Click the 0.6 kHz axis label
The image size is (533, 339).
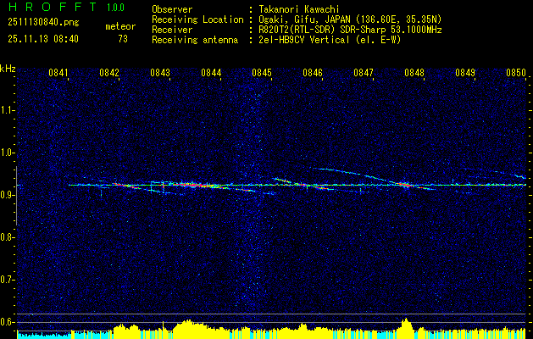pyautogui.click(x=6, y=322)
